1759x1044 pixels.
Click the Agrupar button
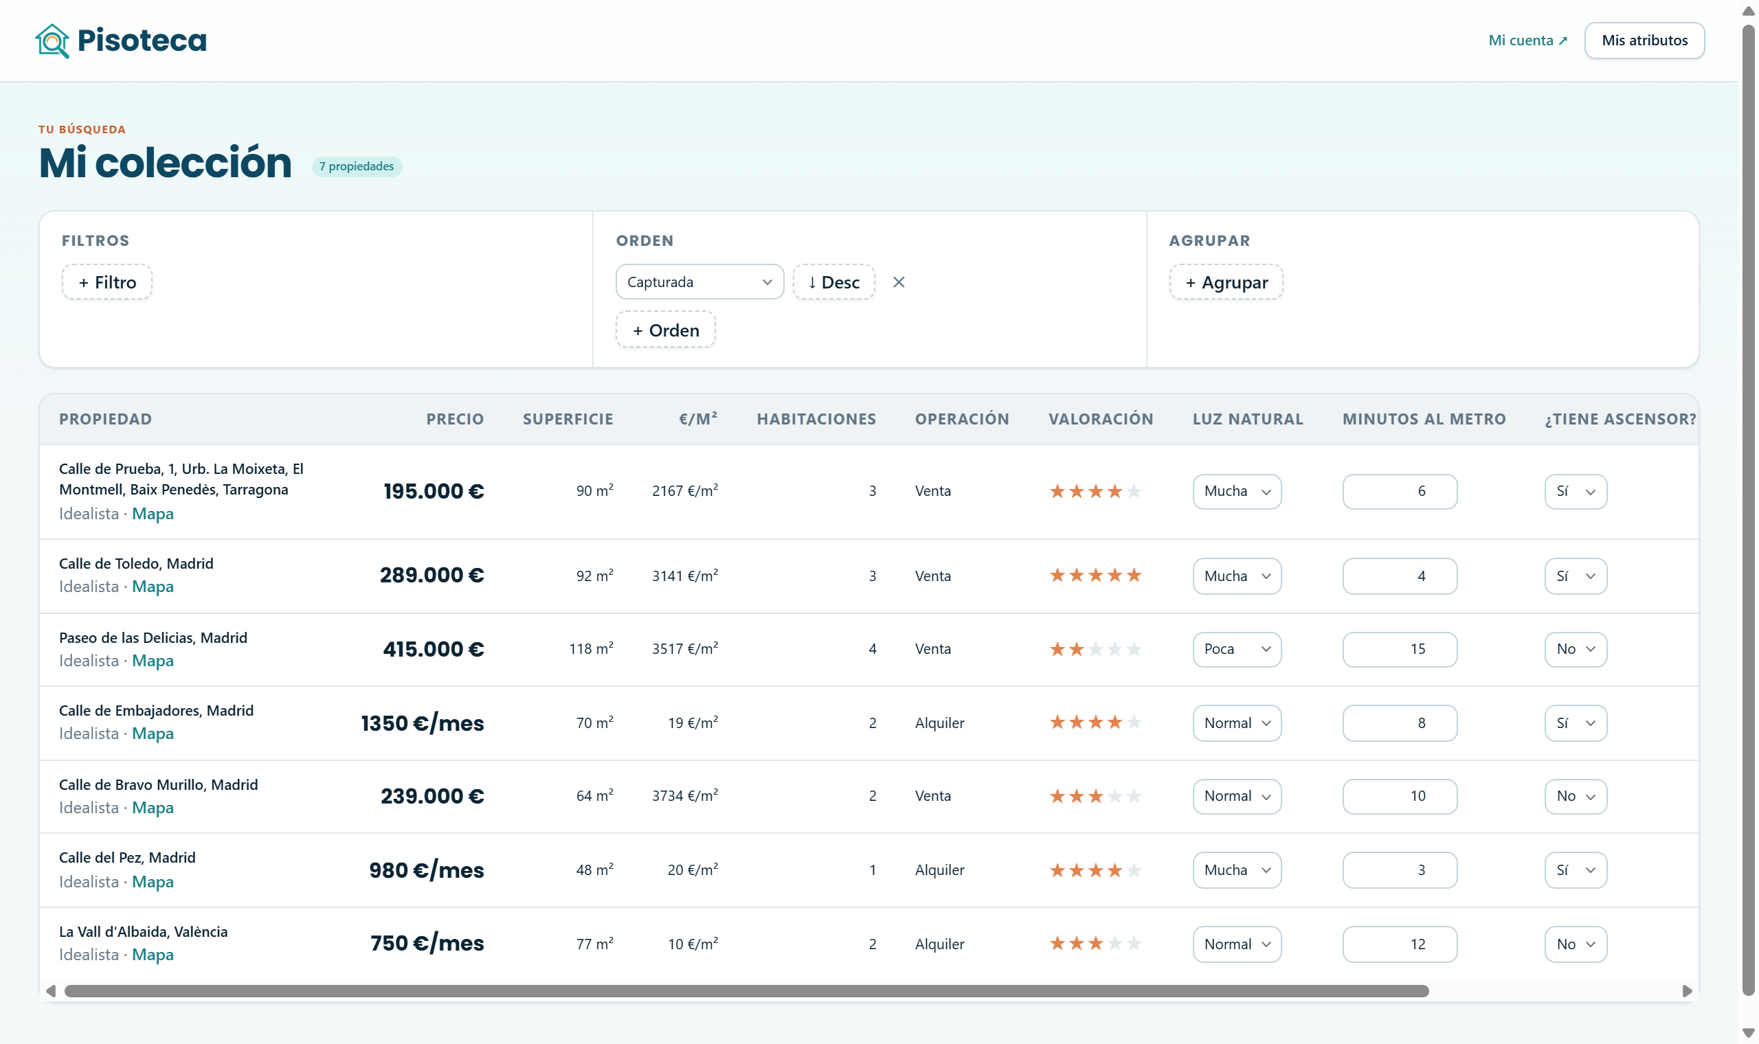tap(1226, 282)
